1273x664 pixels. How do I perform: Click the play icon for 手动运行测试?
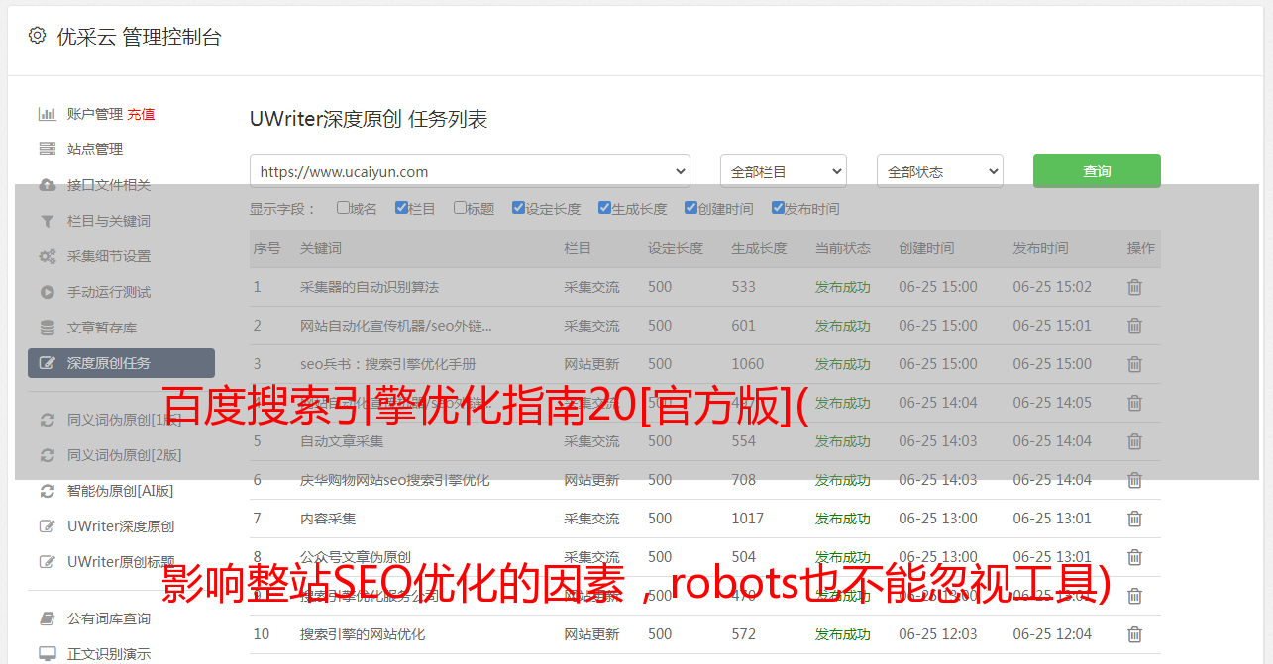tap(47, 292)
